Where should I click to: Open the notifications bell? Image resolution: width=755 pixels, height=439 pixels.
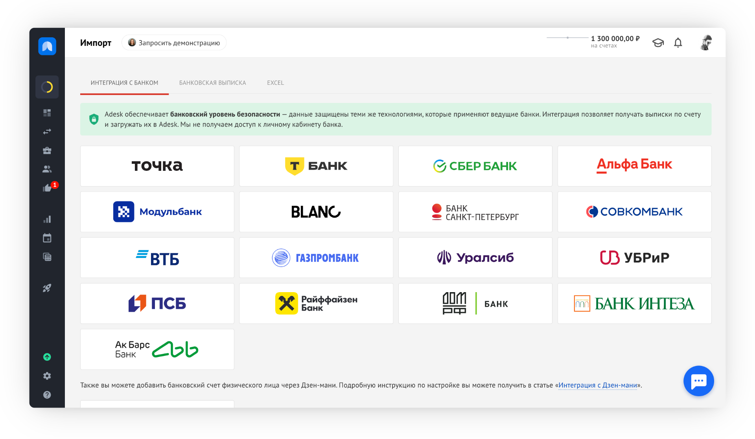coord(678,42)
